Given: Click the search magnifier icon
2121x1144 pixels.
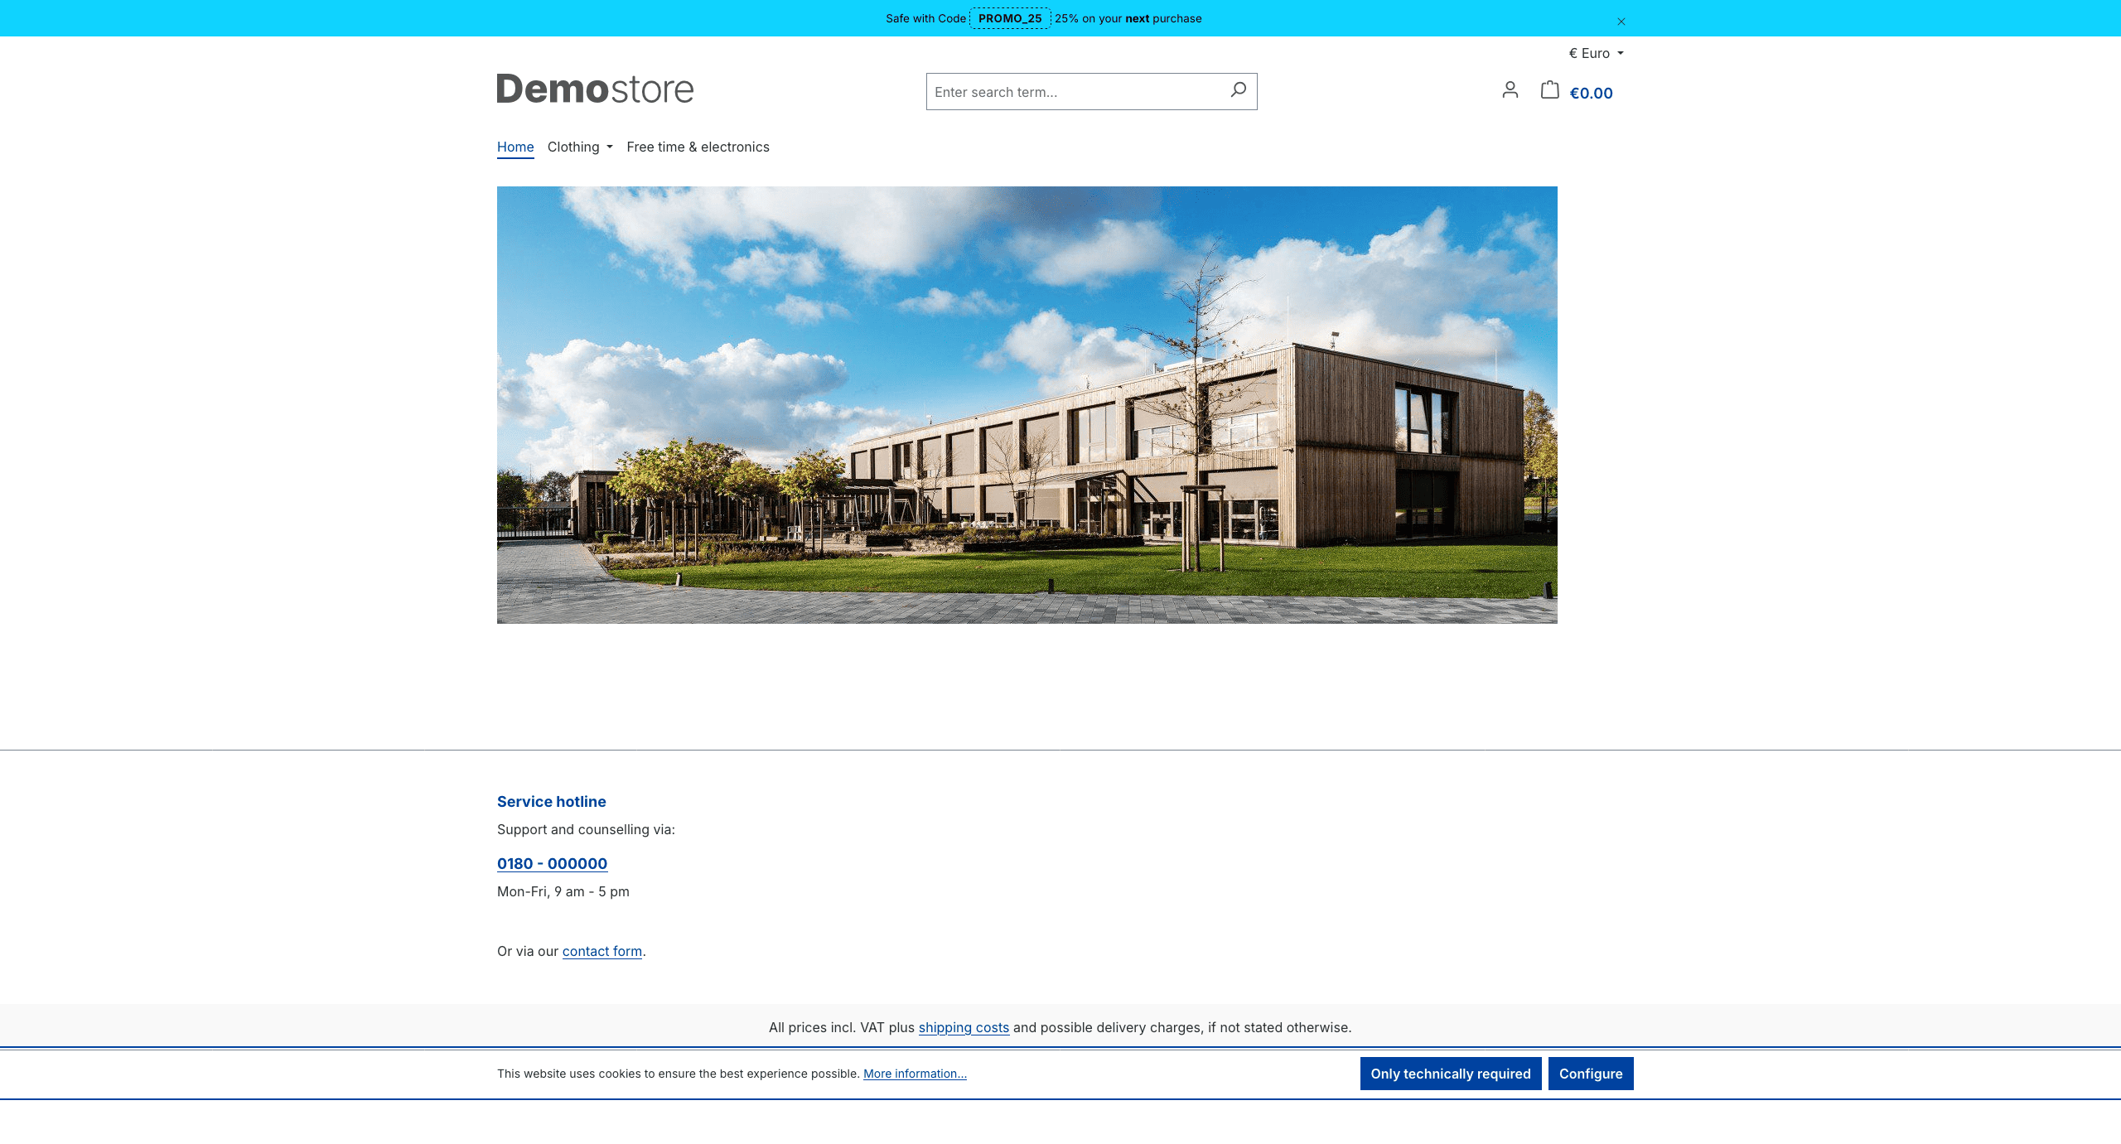Looking at the screenshot, I should coord(1238,90).
